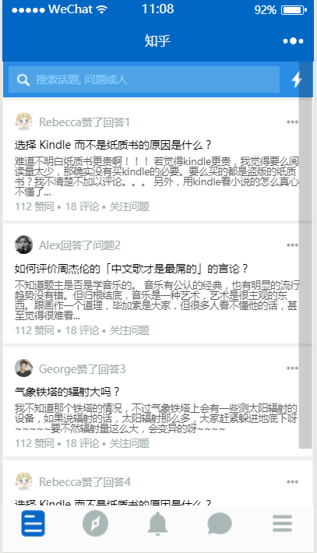
Task: Focus the 搜索话题, 问题或人 search field
Action: [144, 79]
